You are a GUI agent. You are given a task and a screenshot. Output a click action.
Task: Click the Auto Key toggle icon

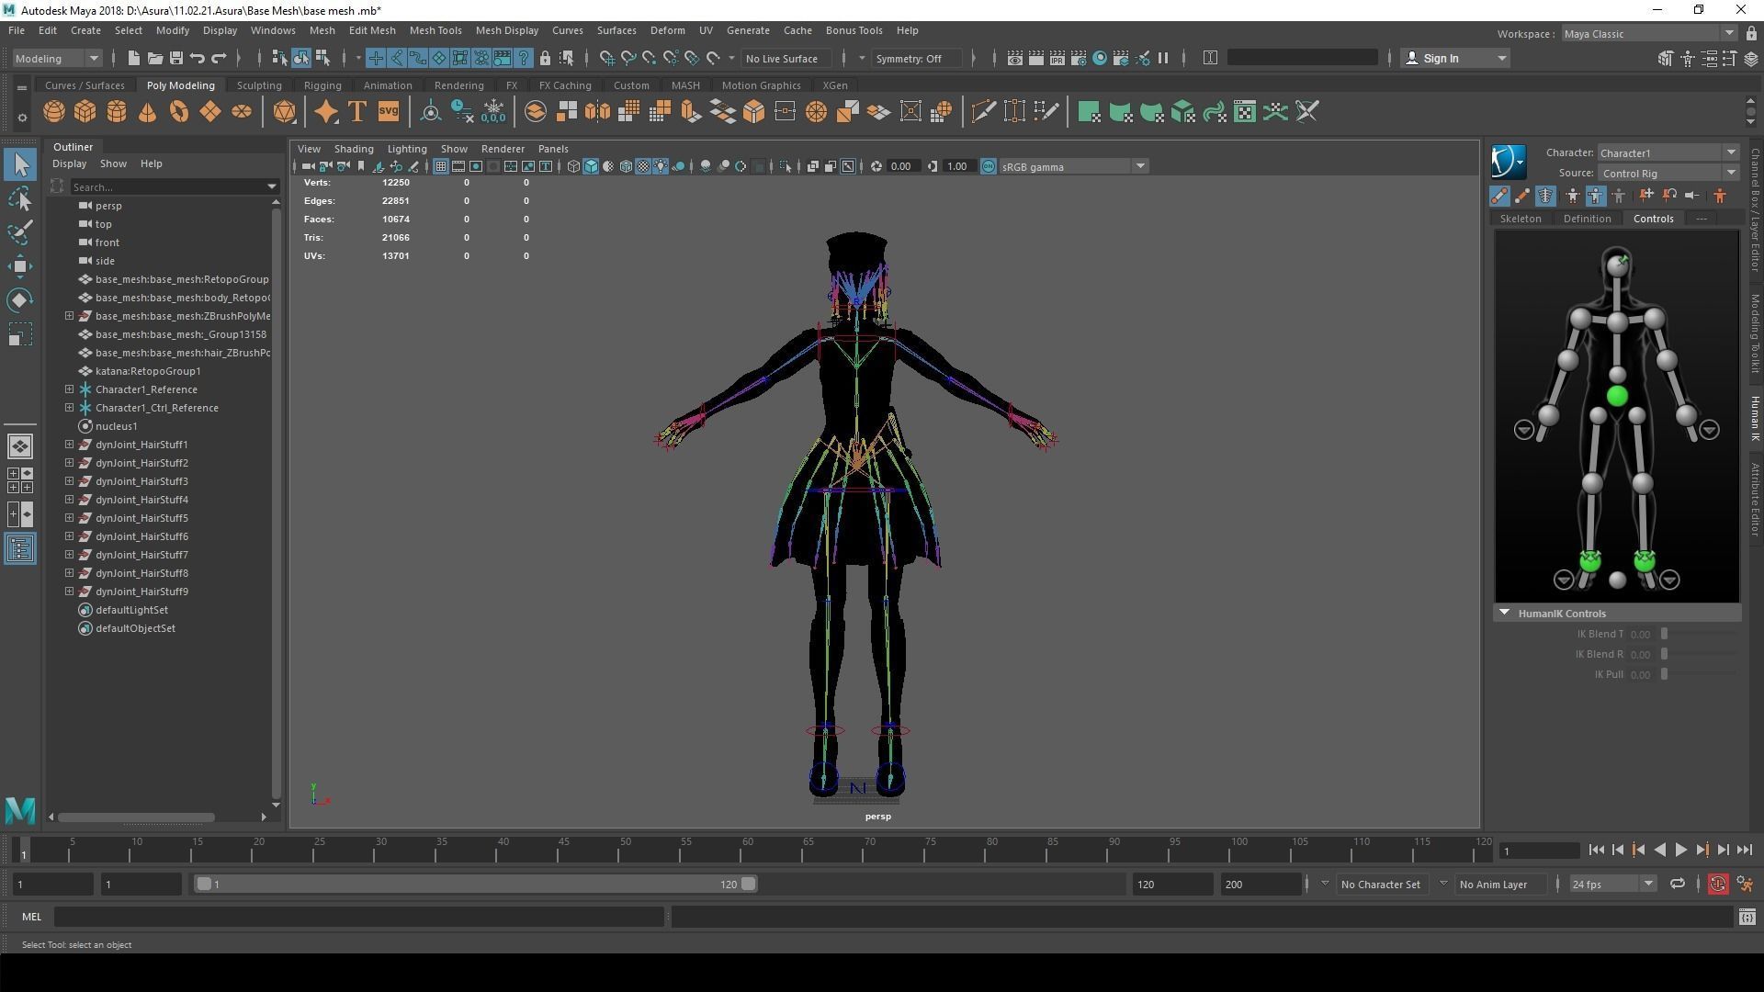click(x=1718, y=885)
